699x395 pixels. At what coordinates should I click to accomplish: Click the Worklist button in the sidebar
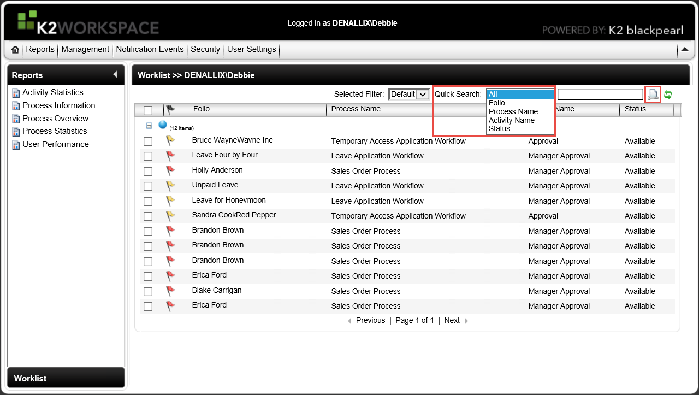click(66, 378)
